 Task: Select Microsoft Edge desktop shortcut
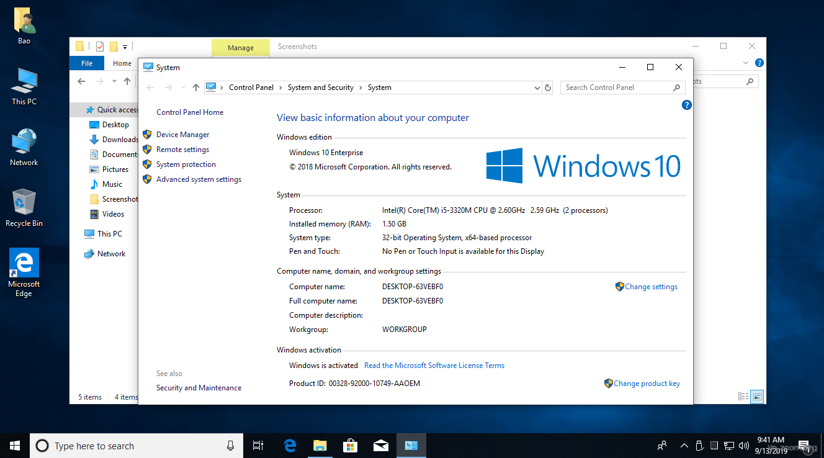click(x=24, y=273)
